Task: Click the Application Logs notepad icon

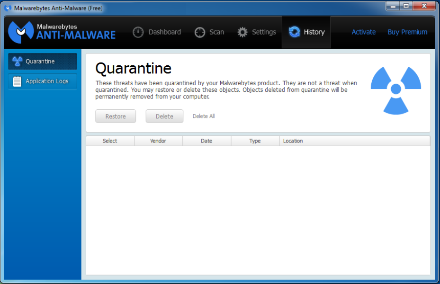Action: (x=17, y=81)
